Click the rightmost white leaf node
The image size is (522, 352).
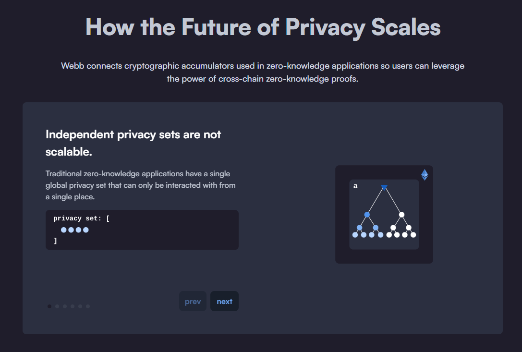pos(413,235)
